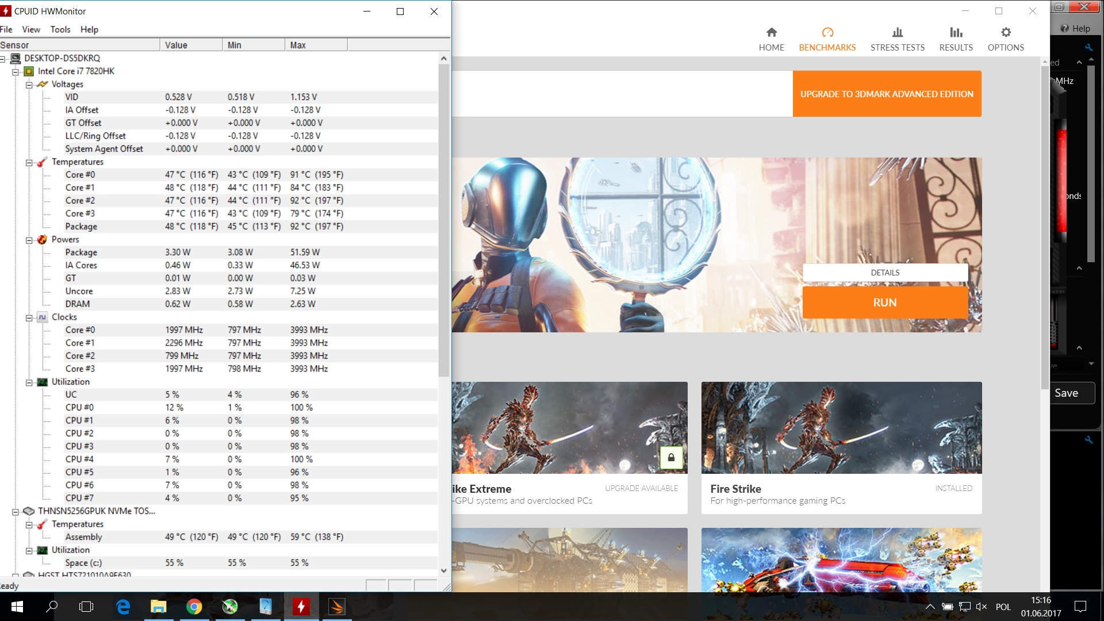1104x621 pixels.
Task: Collapse the Temperatures node under CPU
Action: coord(29,163)
